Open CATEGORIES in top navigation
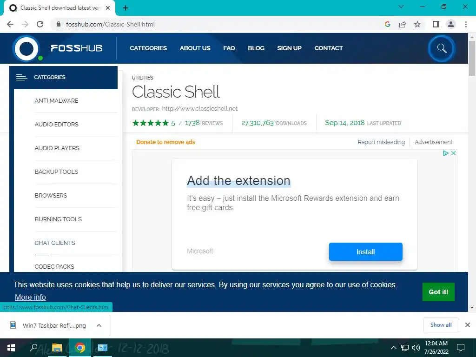Viewport: 476px width, 357px height. click(148, 48)
